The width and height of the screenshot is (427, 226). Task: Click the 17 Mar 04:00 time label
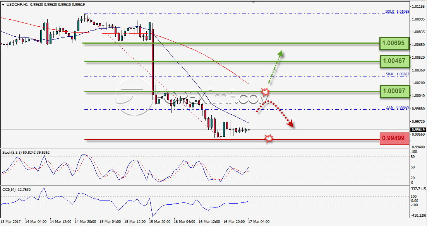(259, 222)
